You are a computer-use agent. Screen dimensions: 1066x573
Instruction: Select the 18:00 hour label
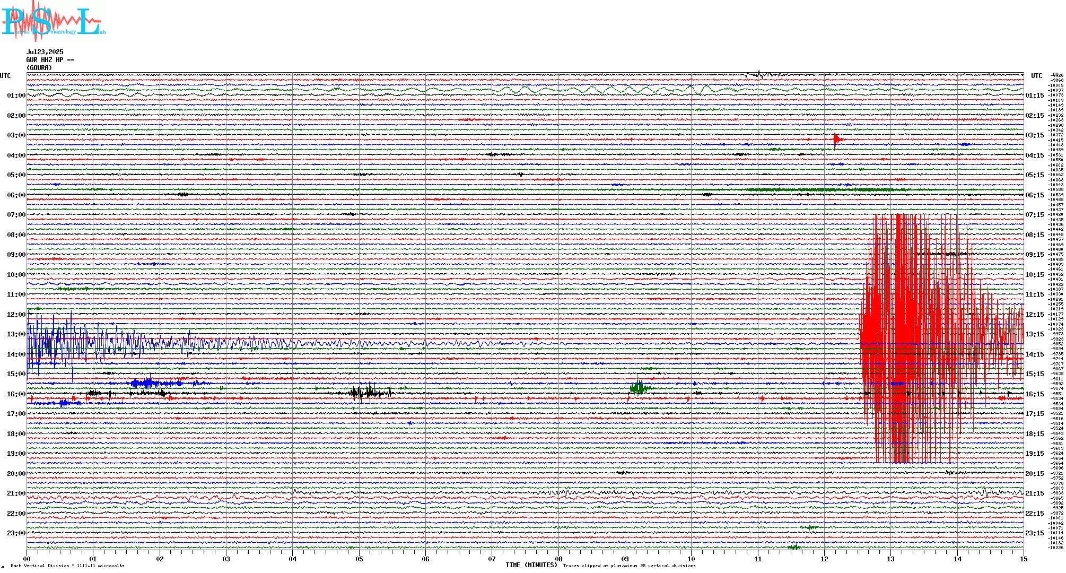[16, 434]
